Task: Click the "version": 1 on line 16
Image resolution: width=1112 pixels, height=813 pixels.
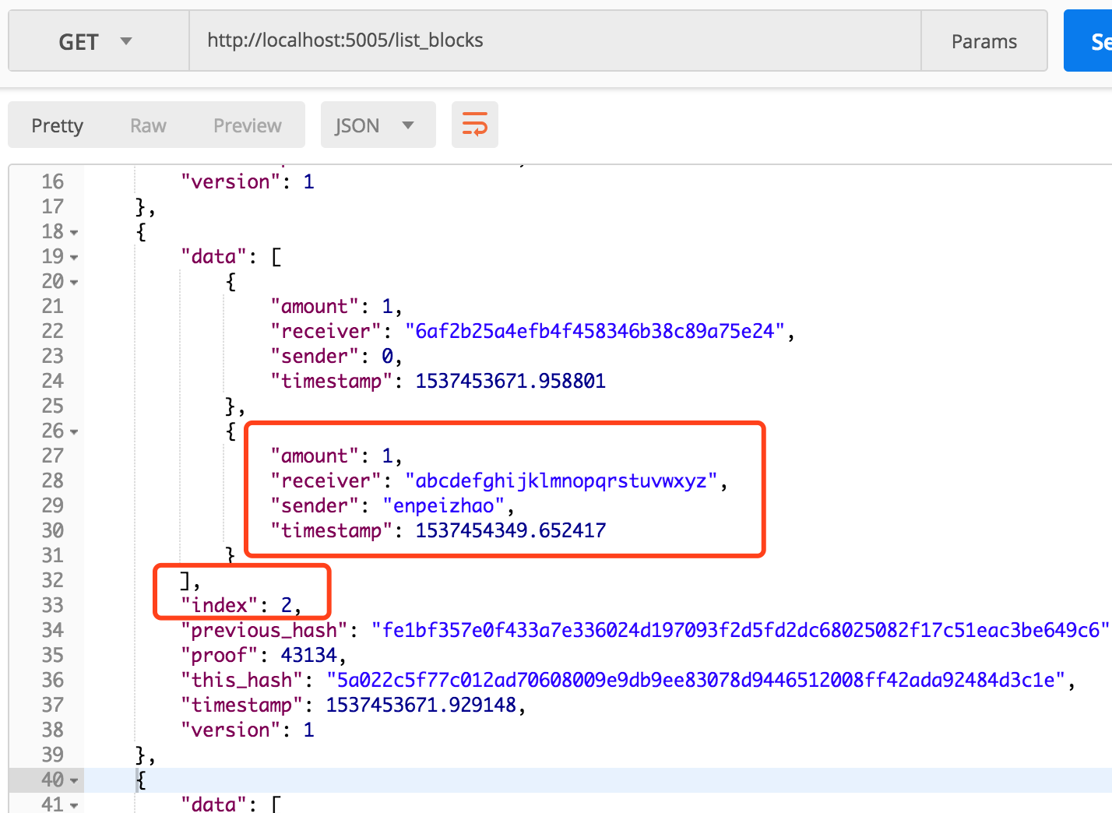Action: point(247,181)
